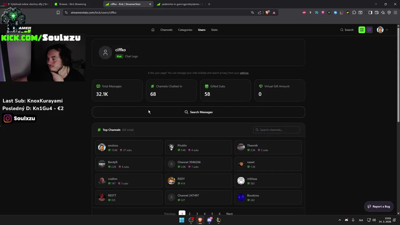Open the puzzle-piece Extensions menu

354,12
